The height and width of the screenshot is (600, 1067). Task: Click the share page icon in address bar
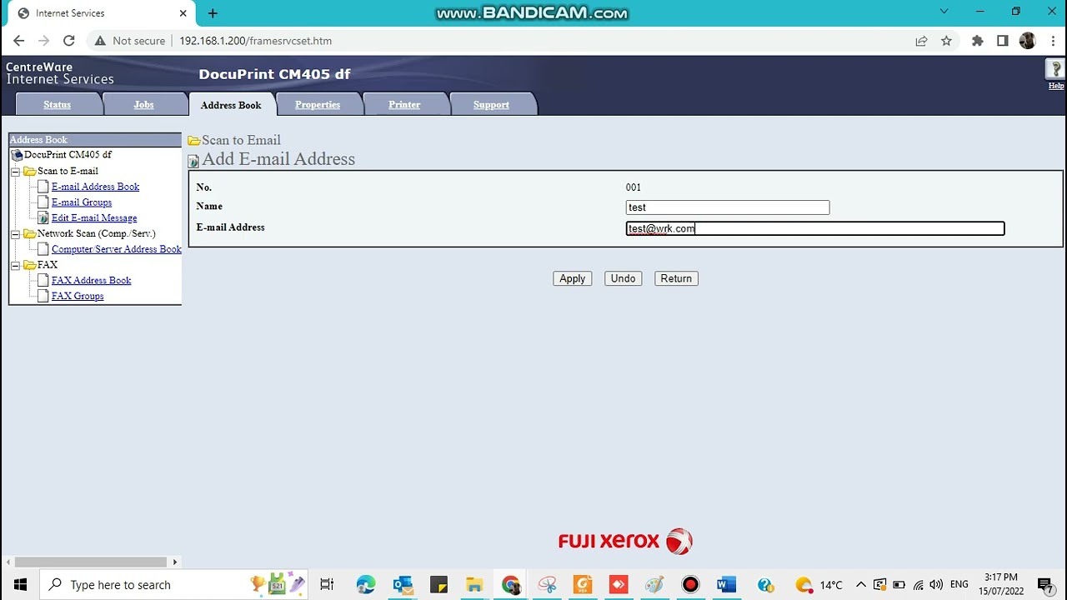tap(921, 41)
